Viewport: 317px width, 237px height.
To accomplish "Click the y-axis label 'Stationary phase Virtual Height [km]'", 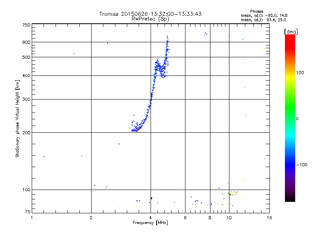I will coord(17,118).
